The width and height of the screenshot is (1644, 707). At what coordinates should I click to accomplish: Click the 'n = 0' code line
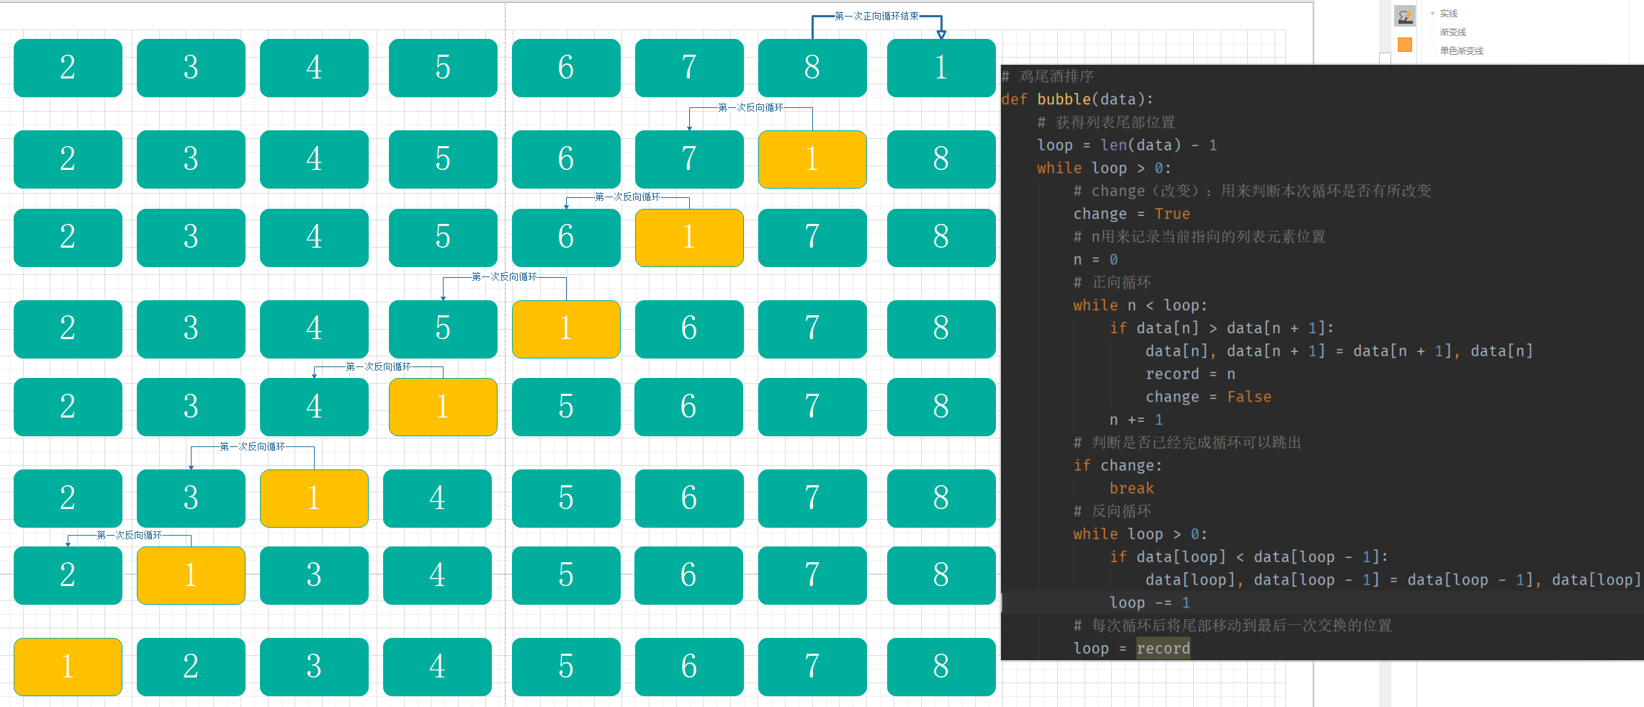(x=1095, y=260)
